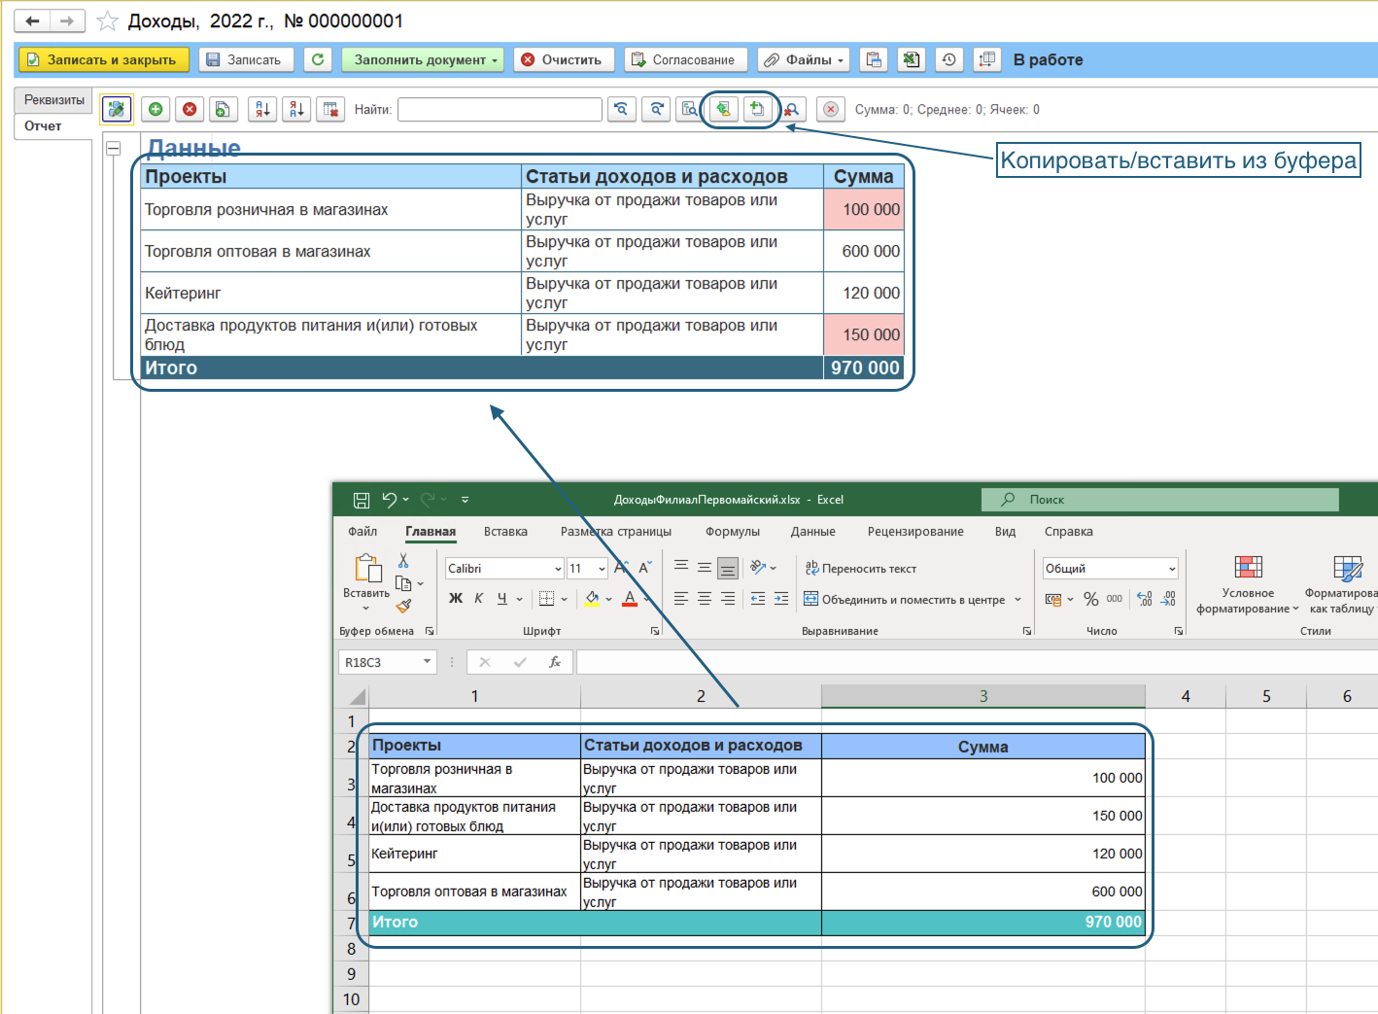The image size is (1378, 1014).
Task: Toggle Italic (К) in Excel ribbon
Action: pyautogui.click(x=479, y=598)
